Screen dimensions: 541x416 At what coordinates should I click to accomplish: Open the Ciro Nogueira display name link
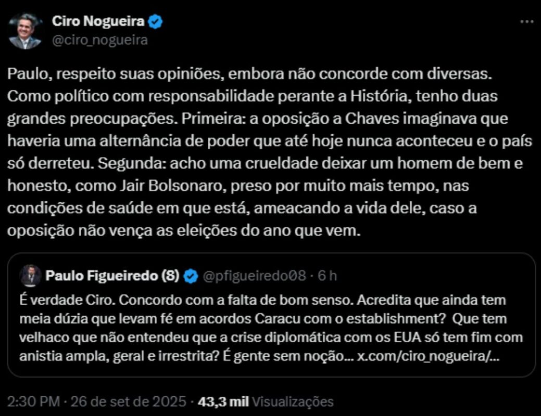click(x=97, y=22)
